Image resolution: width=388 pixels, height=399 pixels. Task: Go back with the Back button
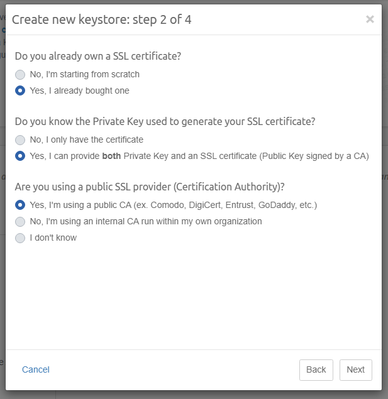point(316,369)
